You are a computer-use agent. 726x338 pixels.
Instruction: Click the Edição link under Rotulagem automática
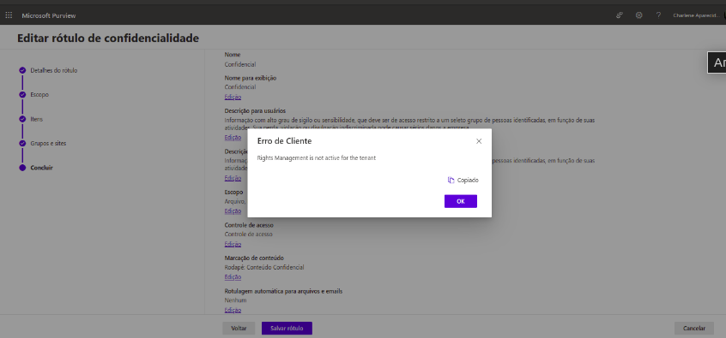point(233,311)
